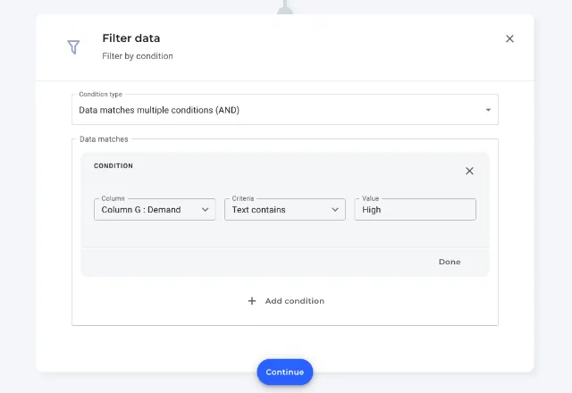Viewport: 572px width, 393px height.
Task: Click the chevron in the Criteria selector
Action: 335,210
